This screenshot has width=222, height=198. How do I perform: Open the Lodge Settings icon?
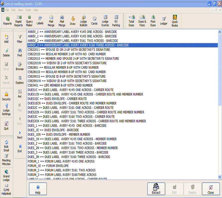[6, 109]
